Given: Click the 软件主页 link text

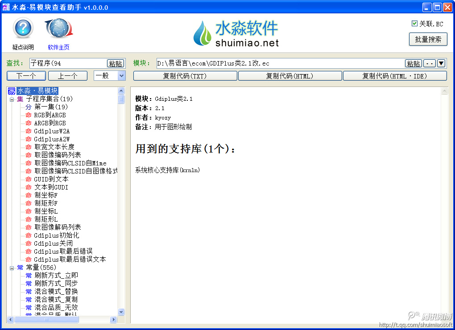Looking at the screenshot, I should point(58,47).
